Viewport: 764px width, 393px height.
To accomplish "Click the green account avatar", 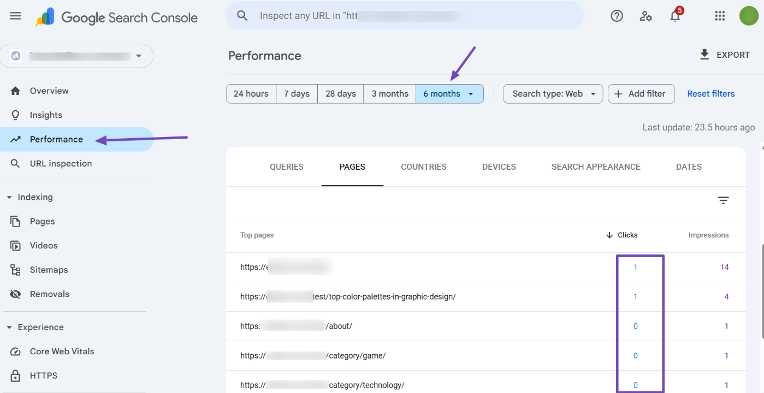I will [x=749, y=16].
